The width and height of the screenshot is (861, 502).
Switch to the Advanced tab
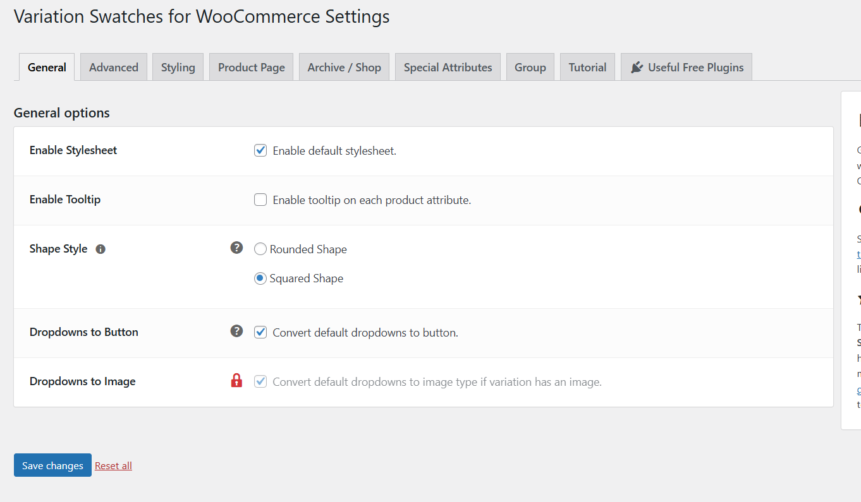[x=114, y=67]
